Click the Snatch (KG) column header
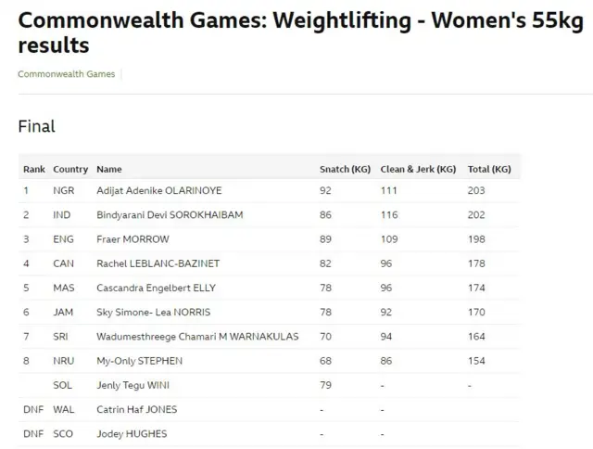 point(345,170)
